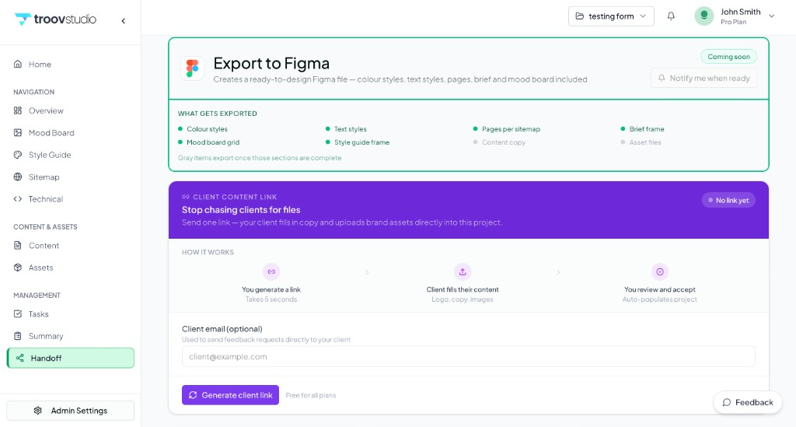Click the Text styles export item
This screenshot has height=427, width=796.
pyautogui.click(x=346, y=129)
